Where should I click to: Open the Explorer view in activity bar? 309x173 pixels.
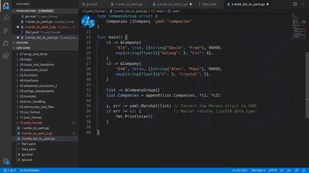5,6
